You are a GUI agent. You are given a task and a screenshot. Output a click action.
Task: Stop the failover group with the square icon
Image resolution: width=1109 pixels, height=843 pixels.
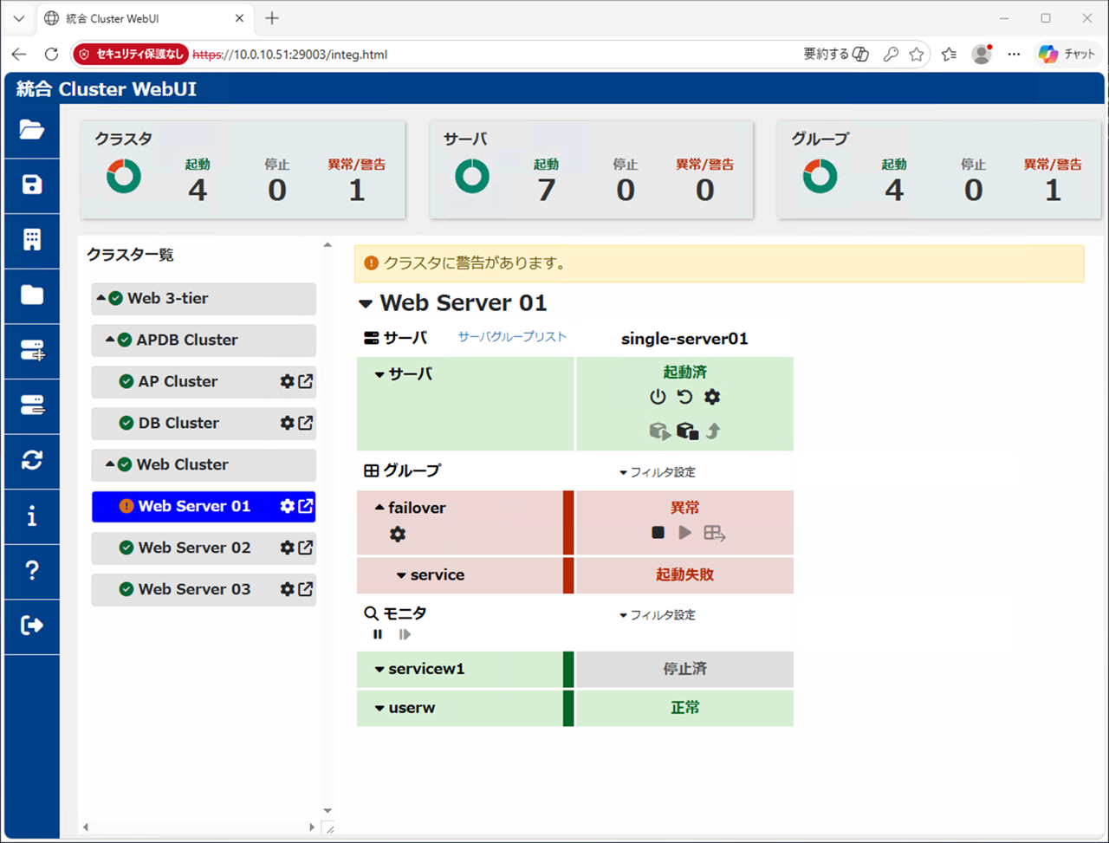tap(658, 532)
